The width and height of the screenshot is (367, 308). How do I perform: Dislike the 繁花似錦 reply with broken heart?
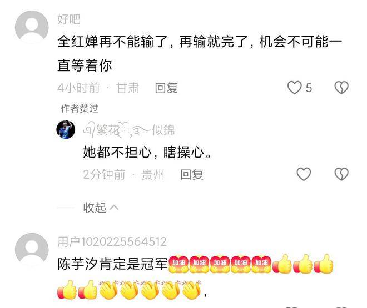pos(341,174)
